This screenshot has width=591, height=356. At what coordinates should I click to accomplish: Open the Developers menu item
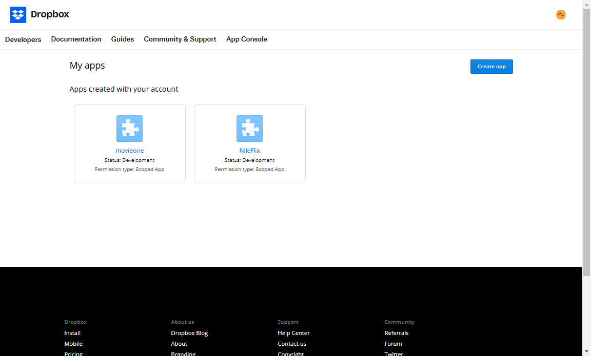tap(23, 39)
